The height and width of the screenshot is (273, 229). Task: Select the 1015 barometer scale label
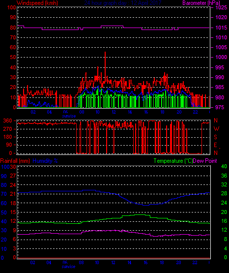[221, 28]
